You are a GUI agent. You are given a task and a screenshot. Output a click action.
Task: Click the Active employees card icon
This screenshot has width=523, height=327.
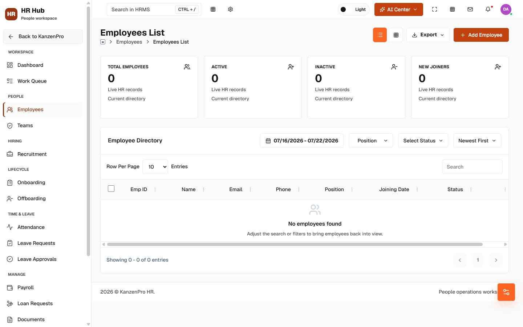click(291, 67)
